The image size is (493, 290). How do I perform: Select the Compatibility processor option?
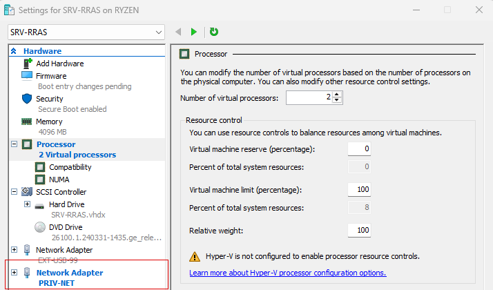70,167
